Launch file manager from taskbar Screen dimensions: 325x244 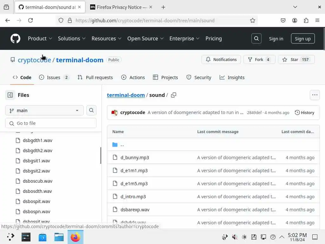click(x=59, y=237)
